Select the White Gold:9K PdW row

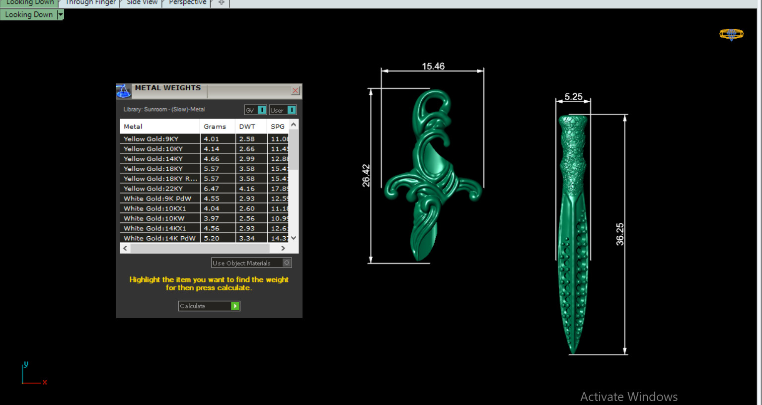coord(204,199)
